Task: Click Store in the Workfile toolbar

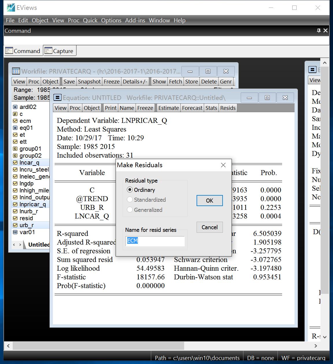Action: click(192, 81)
